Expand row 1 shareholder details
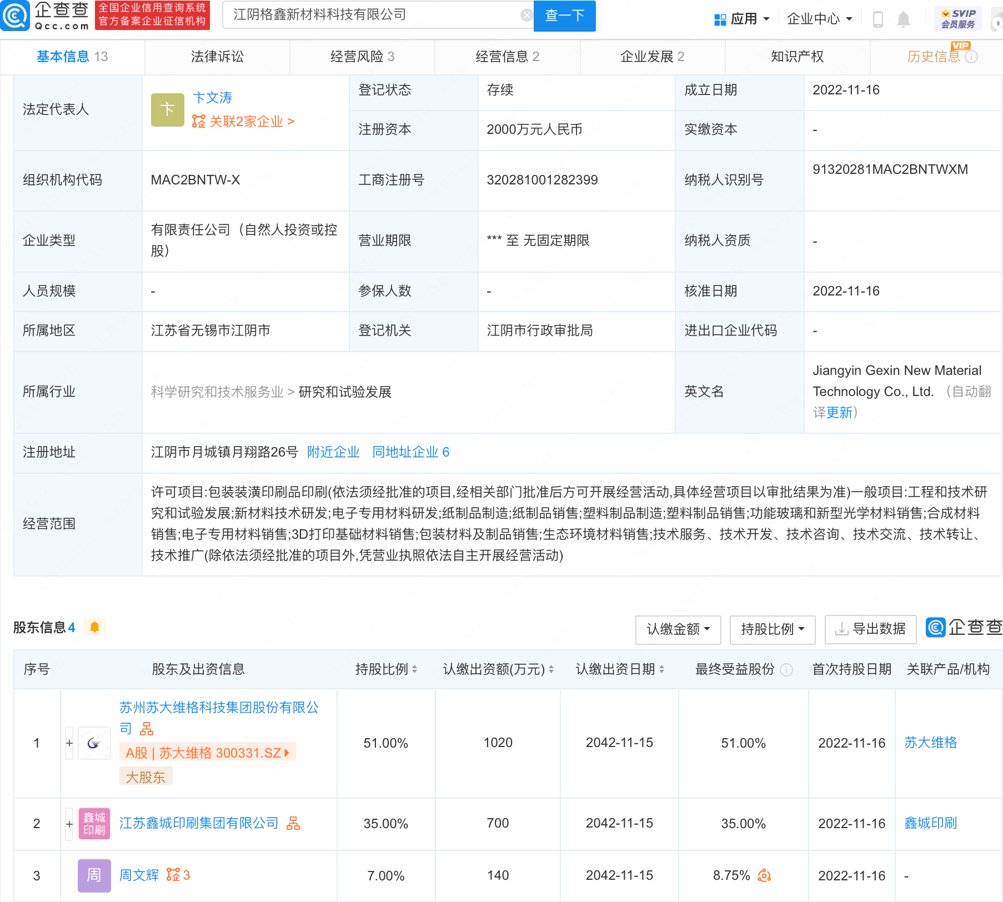The image size is (1003, 902). pyautogui.click(x=69, y=743)
